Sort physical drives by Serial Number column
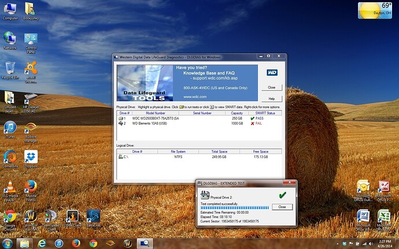 [202, 113]
